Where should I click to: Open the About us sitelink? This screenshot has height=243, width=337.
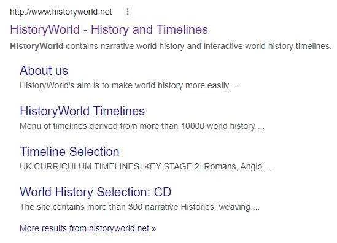44,71
